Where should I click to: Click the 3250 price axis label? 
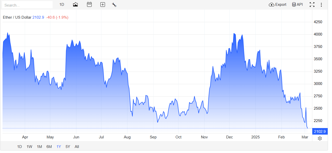point(318,71)
